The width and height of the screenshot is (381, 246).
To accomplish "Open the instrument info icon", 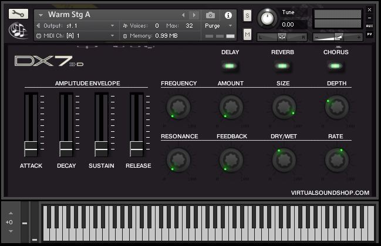I will [x=228, y=15].
